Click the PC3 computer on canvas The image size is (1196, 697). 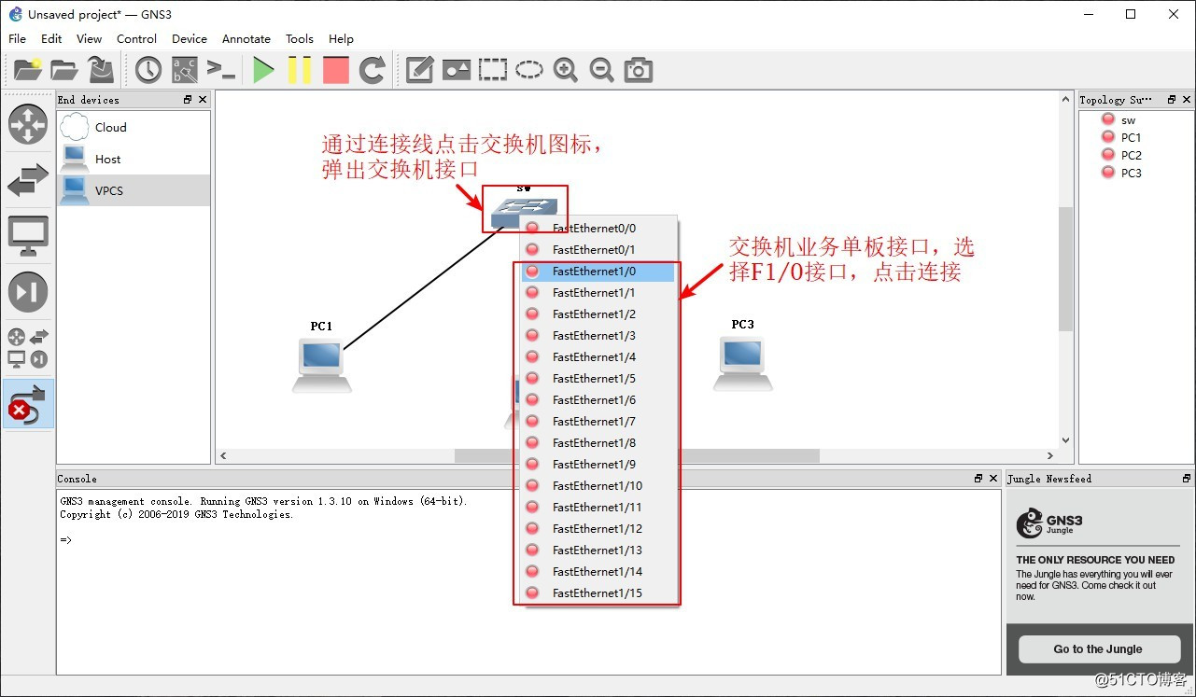tap(743, 362)
